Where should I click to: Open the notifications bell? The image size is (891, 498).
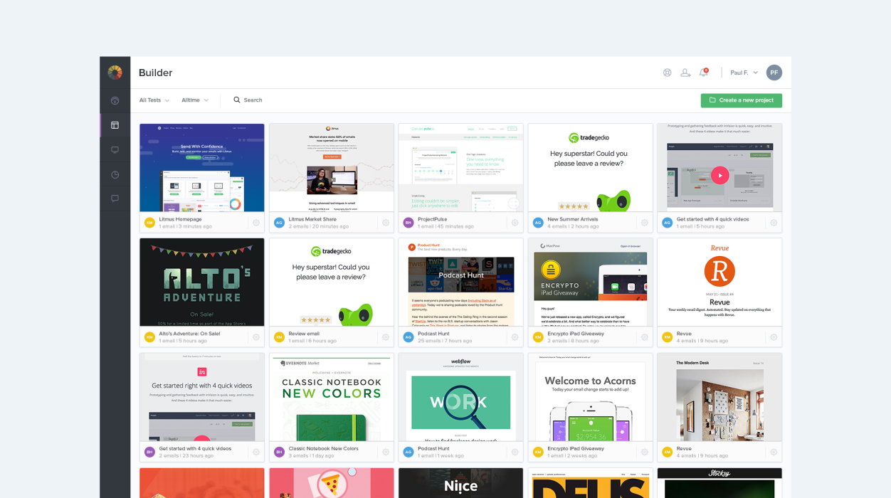(x=703, y=73)
